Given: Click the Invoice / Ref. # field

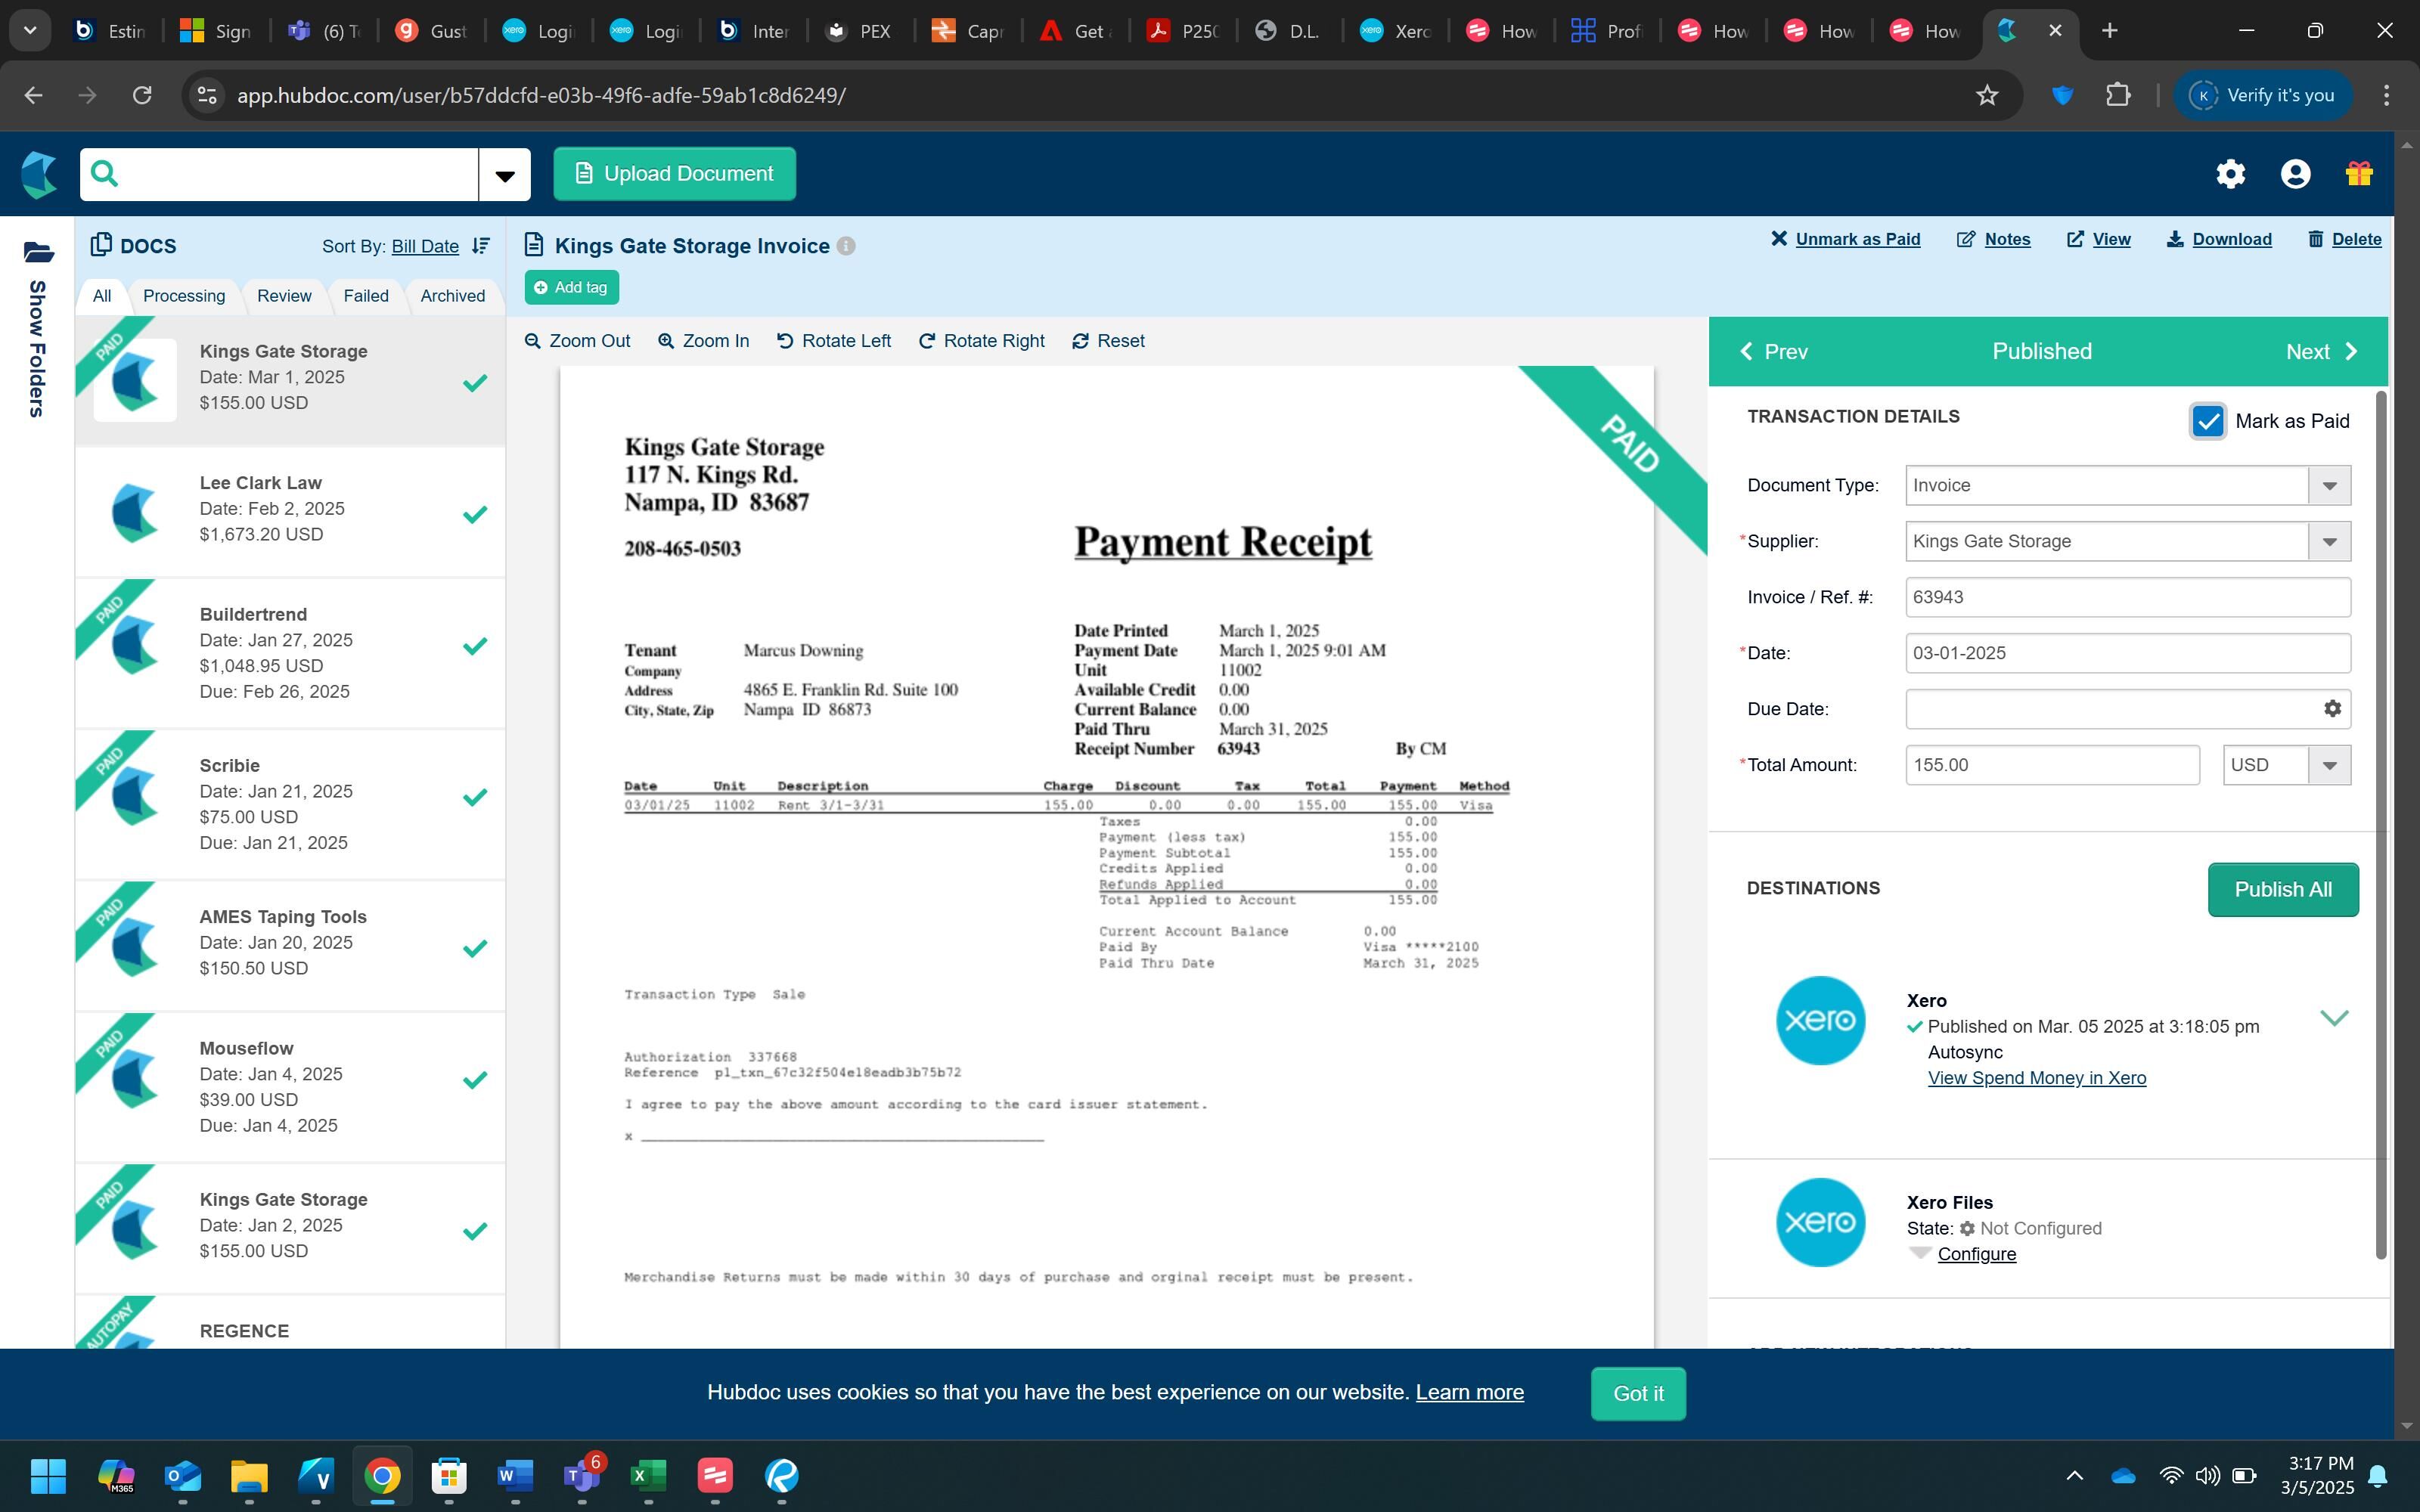Looking at the screenshot, I should pos(2127,598).
